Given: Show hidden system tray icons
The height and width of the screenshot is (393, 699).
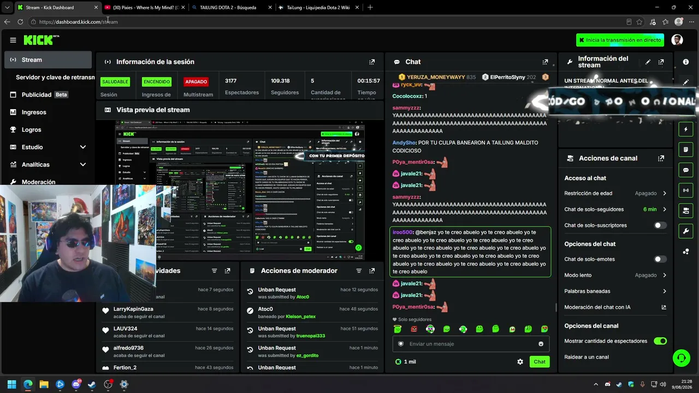Looking at the screenshot, I should point(596,384).
